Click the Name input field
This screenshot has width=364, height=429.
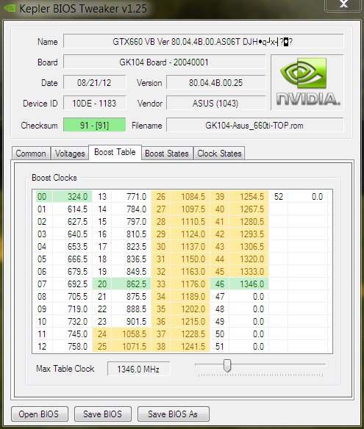coord(203,42)
